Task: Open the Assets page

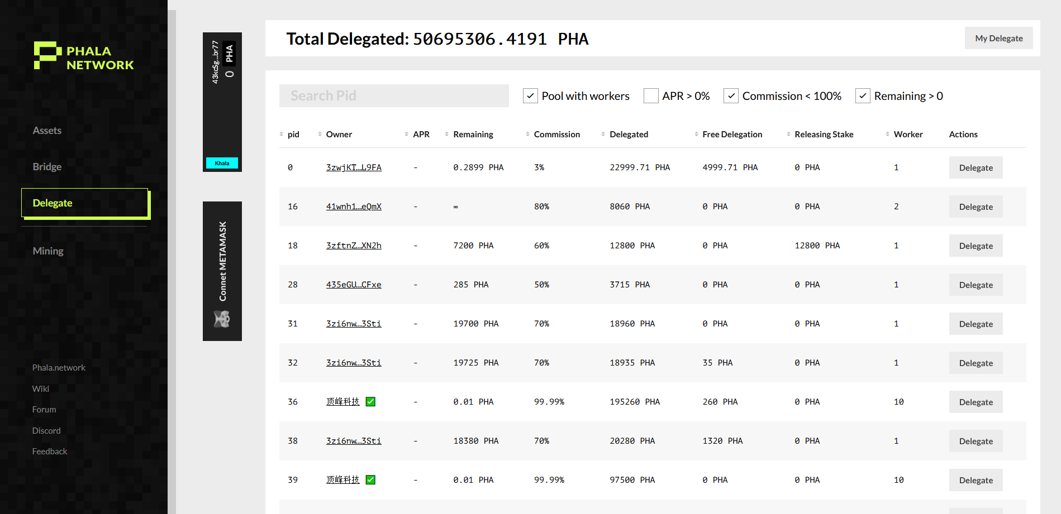Action: pyautogui.click(x=47, y=131)
